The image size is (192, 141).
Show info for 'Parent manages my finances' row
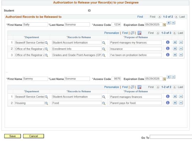coord(168,42)
